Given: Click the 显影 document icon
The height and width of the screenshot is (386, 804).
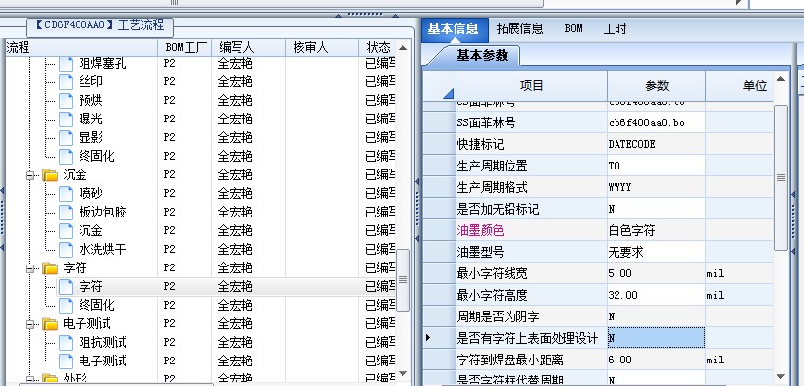Looking at the screenshot, I should (66, 138).
